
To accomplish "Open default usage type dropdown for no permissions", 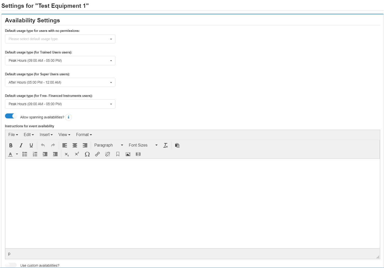I will click(60, 39).
